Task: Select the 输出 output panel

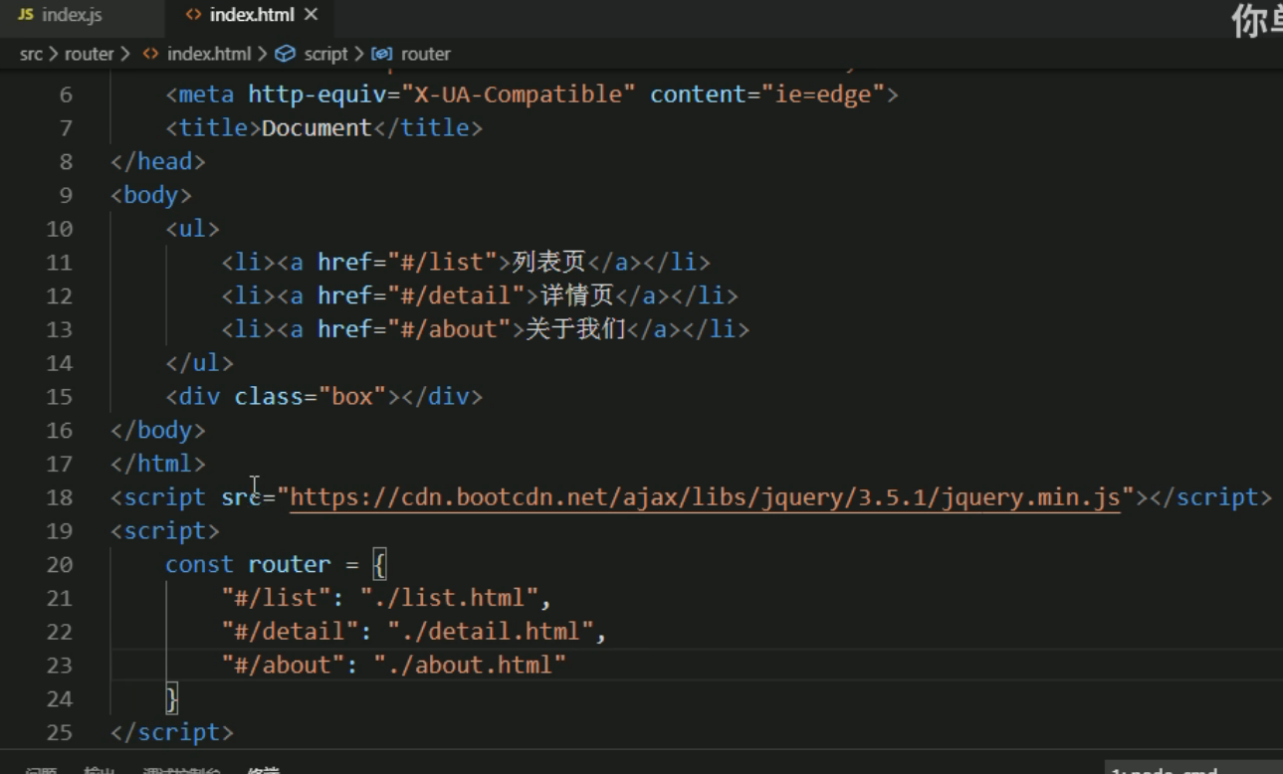Action: 100,769
